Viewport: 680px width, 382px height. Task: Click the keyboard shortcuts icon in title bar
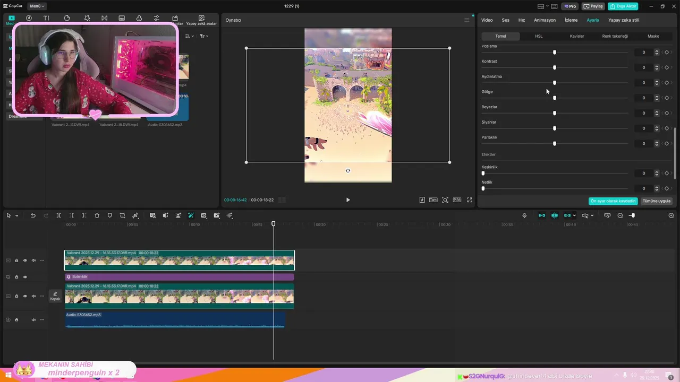point(554,6)
